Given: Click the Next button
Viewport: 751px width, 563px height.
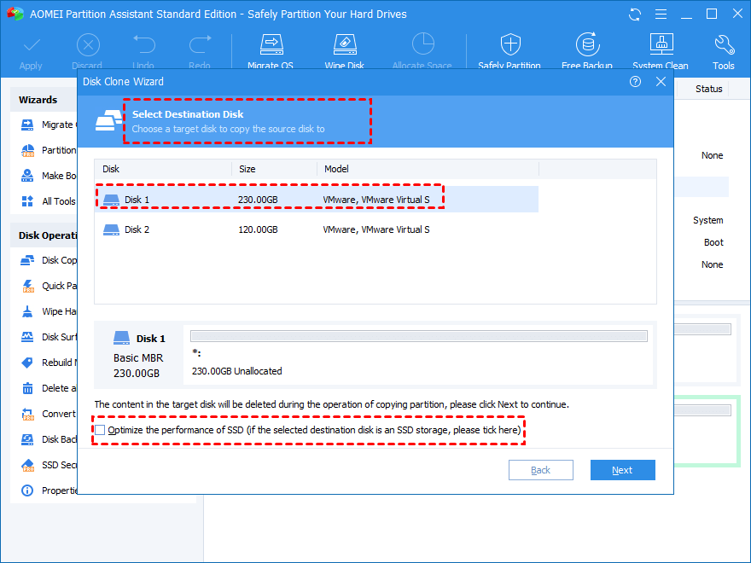Looking at the screenshot, I should click(x=622, y=470).
